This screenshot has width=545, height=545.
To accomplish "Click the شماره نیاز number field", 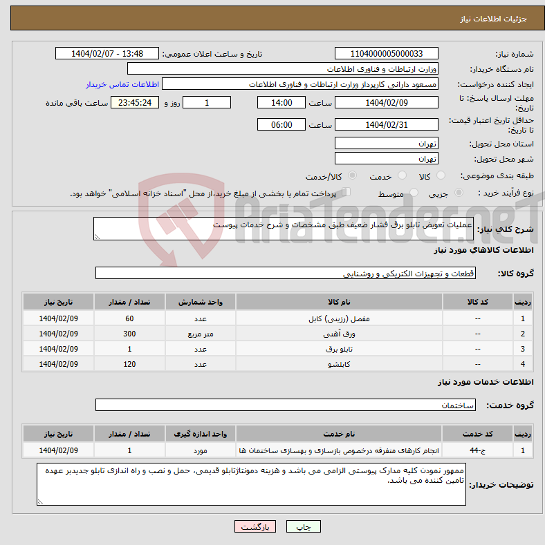I will [x=387, y=53].
